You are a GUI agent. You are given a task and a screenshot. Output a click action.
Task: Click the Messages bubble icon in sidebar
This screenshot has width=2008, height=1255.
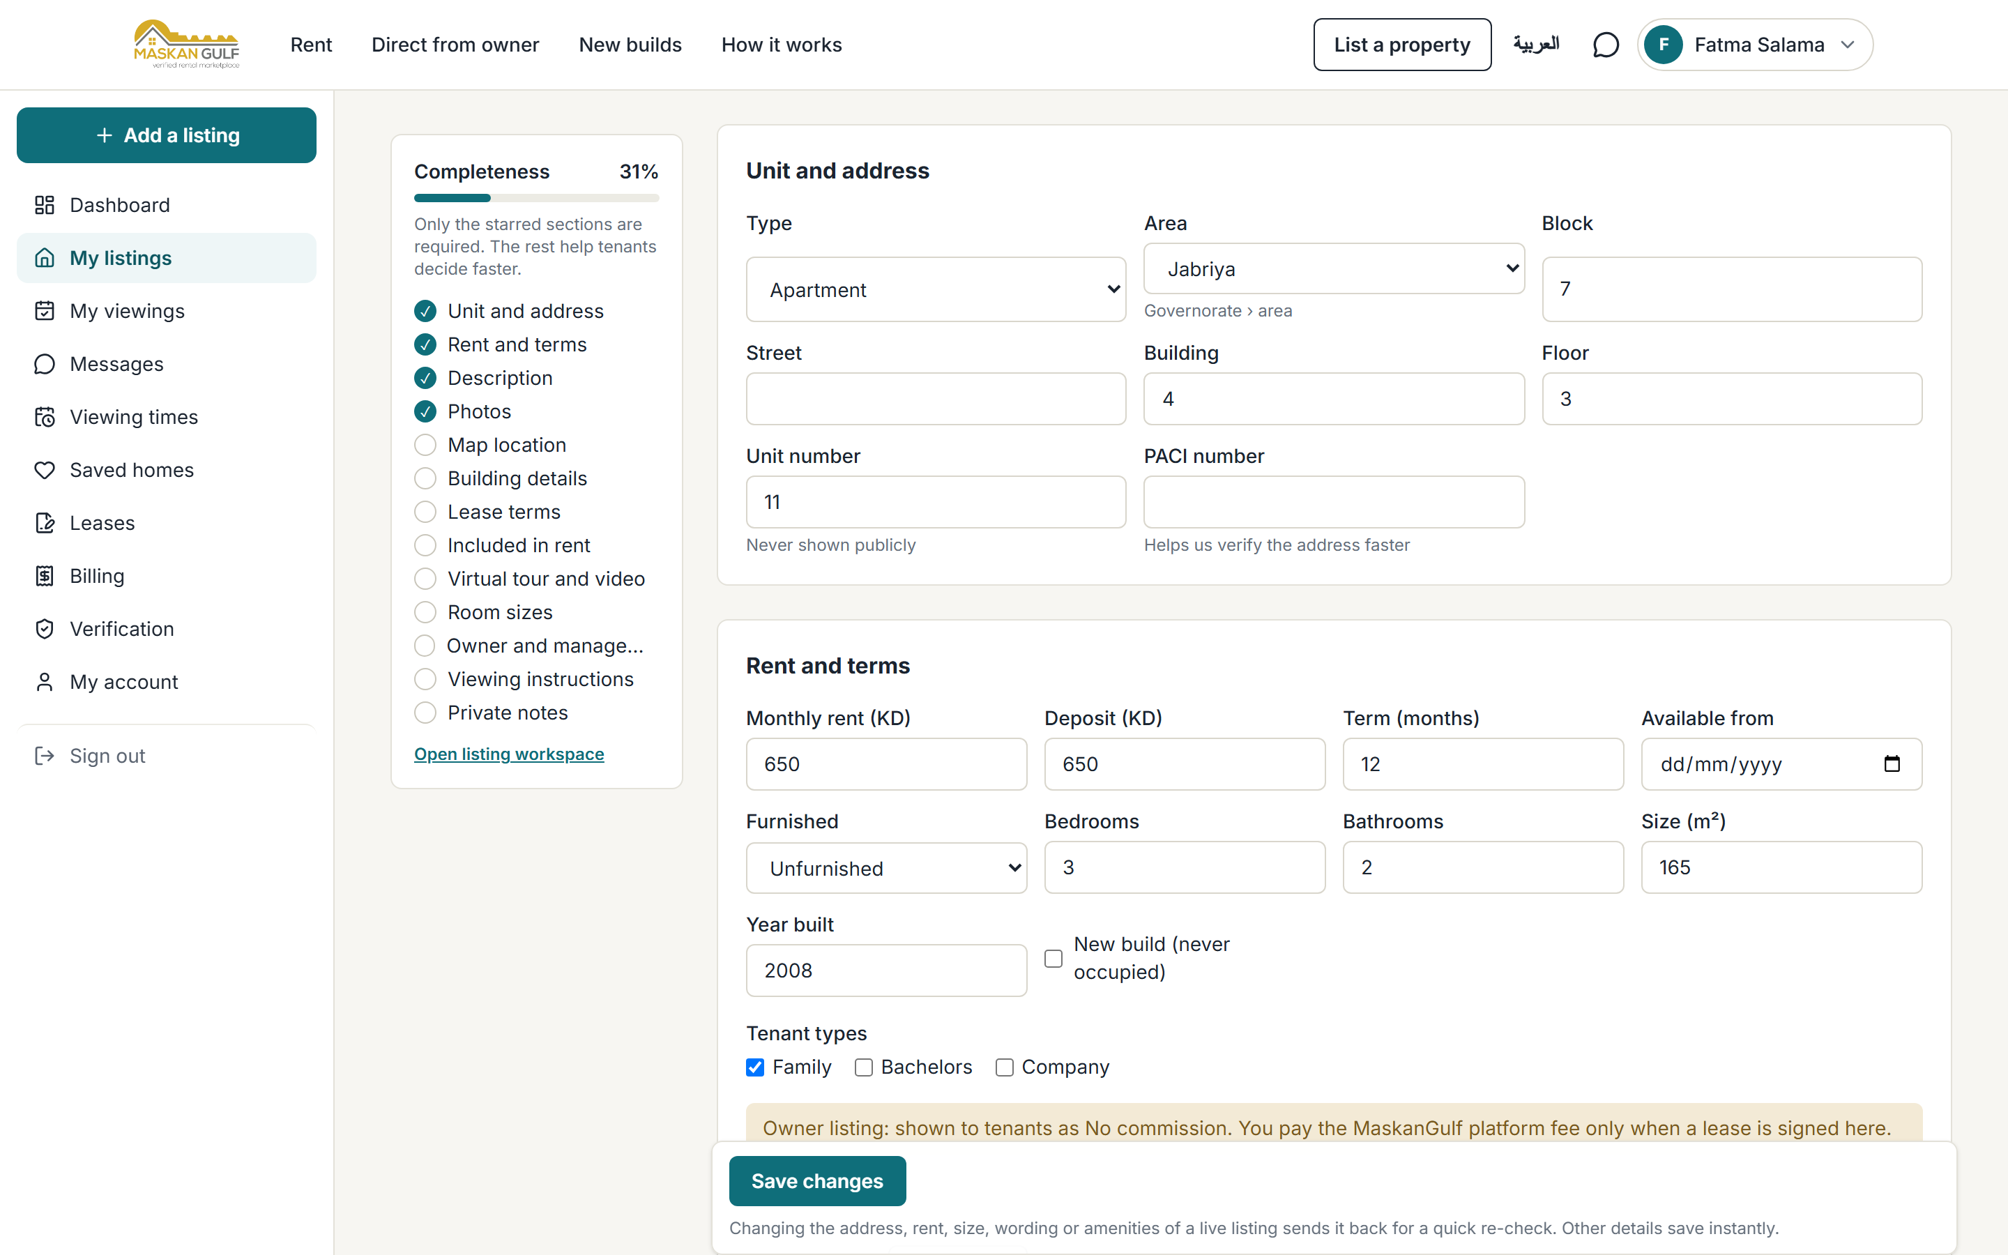(45, 365)
